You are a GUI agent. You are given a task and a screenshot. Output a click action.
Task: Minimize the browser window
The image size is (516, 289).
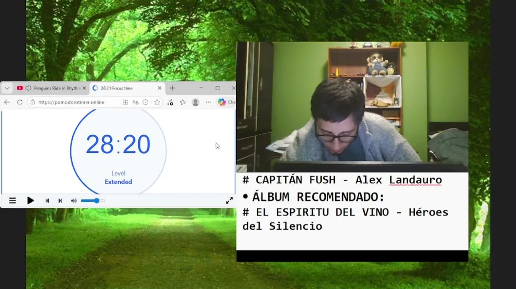(201, 88)
